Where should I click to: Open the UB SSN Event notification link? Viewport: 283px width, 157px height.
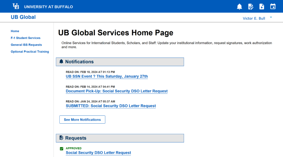[x=107, y=77]
